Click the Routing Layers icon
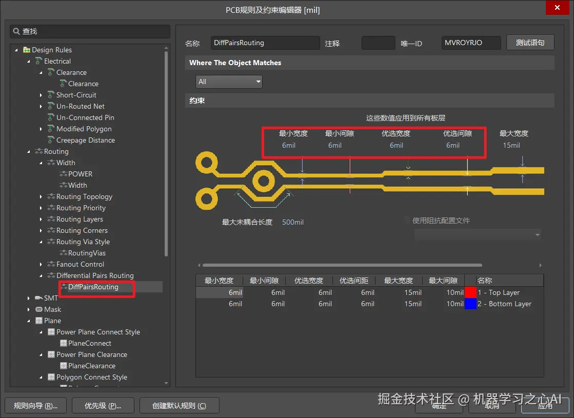Viewport: 574px width, 418px height. coord(51,219)
